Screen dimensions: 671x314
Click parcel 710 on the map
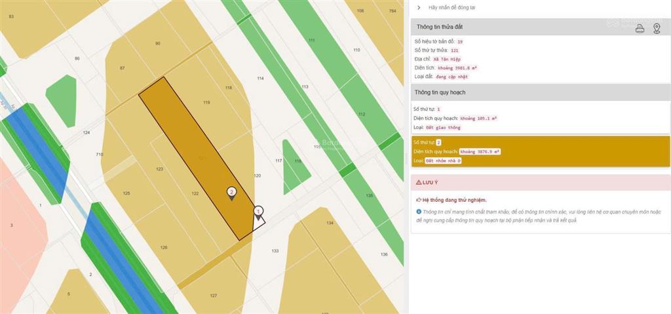[100, 154]
